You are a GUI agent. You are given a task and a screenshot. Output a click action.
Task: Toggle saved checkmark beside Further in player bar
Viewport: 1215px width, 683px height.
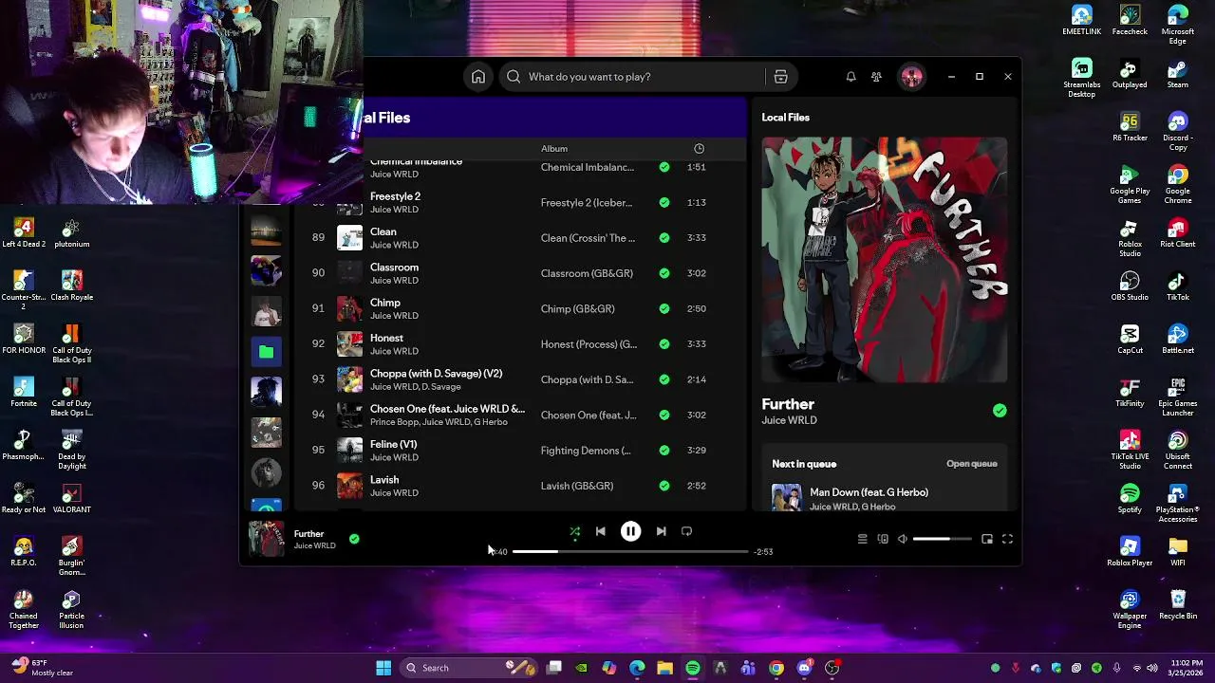354,539
